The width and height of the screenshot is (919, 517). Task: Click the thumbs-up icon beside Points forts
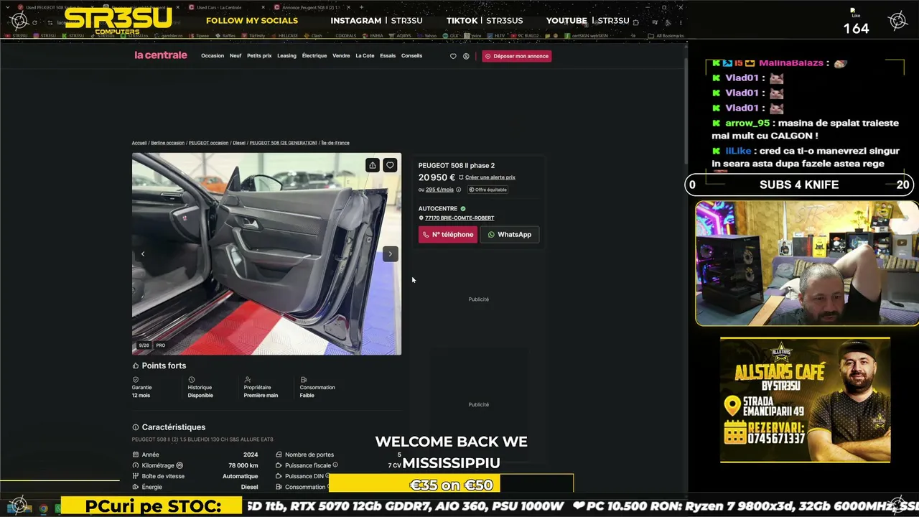136,365
